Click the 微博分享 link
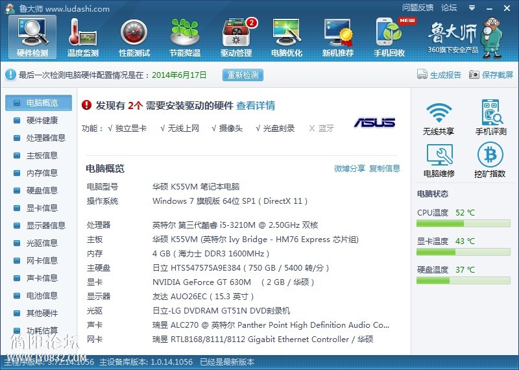Viewport: 519px width, 370px height. 350,169
